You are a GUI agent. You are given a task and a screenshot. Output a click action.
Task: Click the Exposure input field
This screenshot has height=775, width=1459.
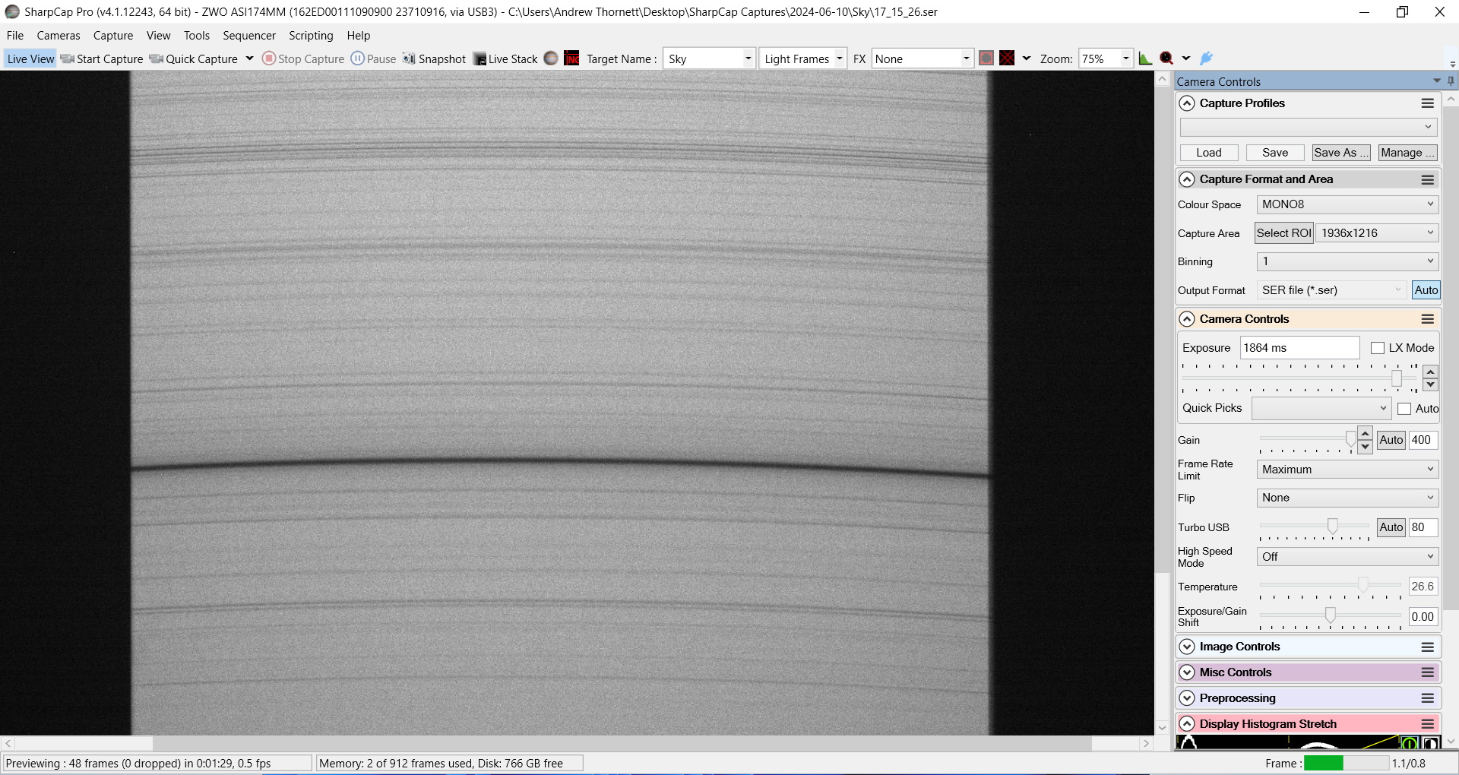tap(1299, 347)
